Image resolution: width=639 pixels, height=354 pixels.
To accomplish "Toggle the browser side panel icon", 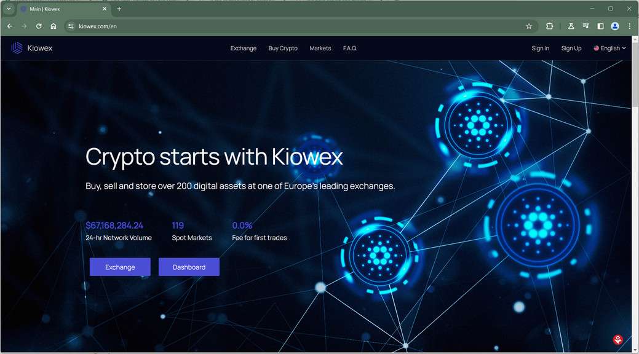I will click(600, 26).
